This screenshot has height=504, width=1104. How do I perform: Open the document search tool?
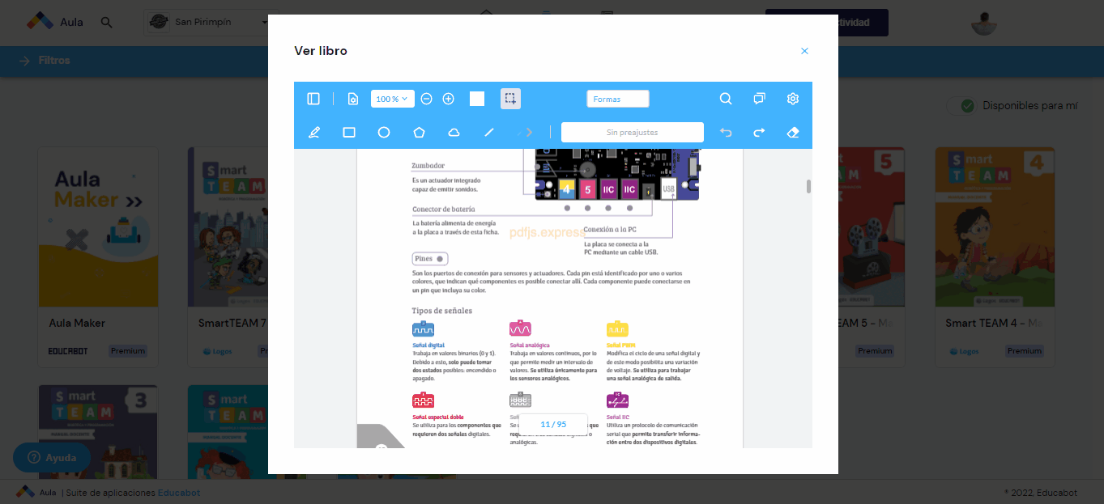point(726,99)
